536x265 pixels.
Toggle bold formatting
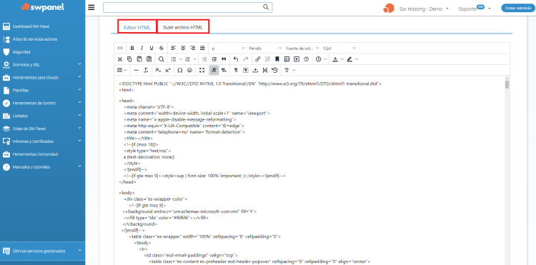tap(132, 48)
